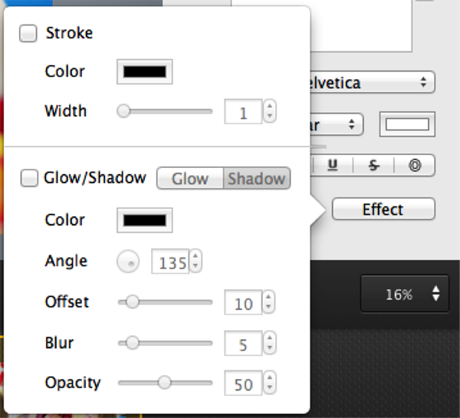Click the shadow Angle dial
Image resolution: width=460 pixels, height=418 pixels.
(129, 262)
